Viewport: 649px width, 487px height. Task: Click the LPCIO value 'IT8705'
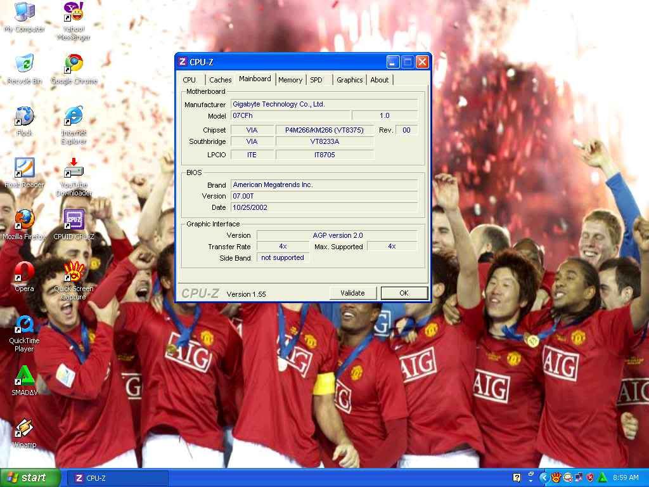pyautogui.click(x=324, y=155)
